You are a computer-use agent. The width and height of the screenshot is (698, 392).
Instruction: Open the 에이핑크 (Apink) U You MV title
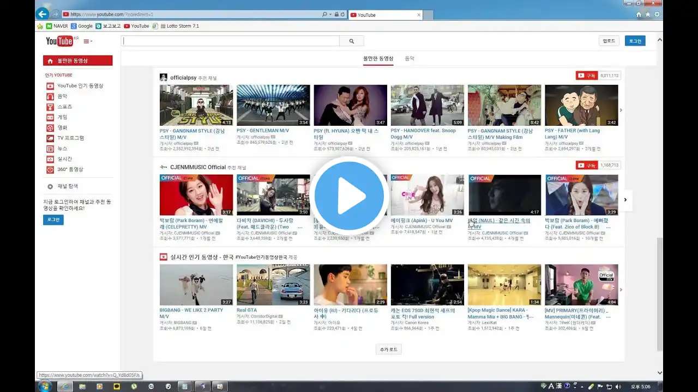(x=422, y=220)
